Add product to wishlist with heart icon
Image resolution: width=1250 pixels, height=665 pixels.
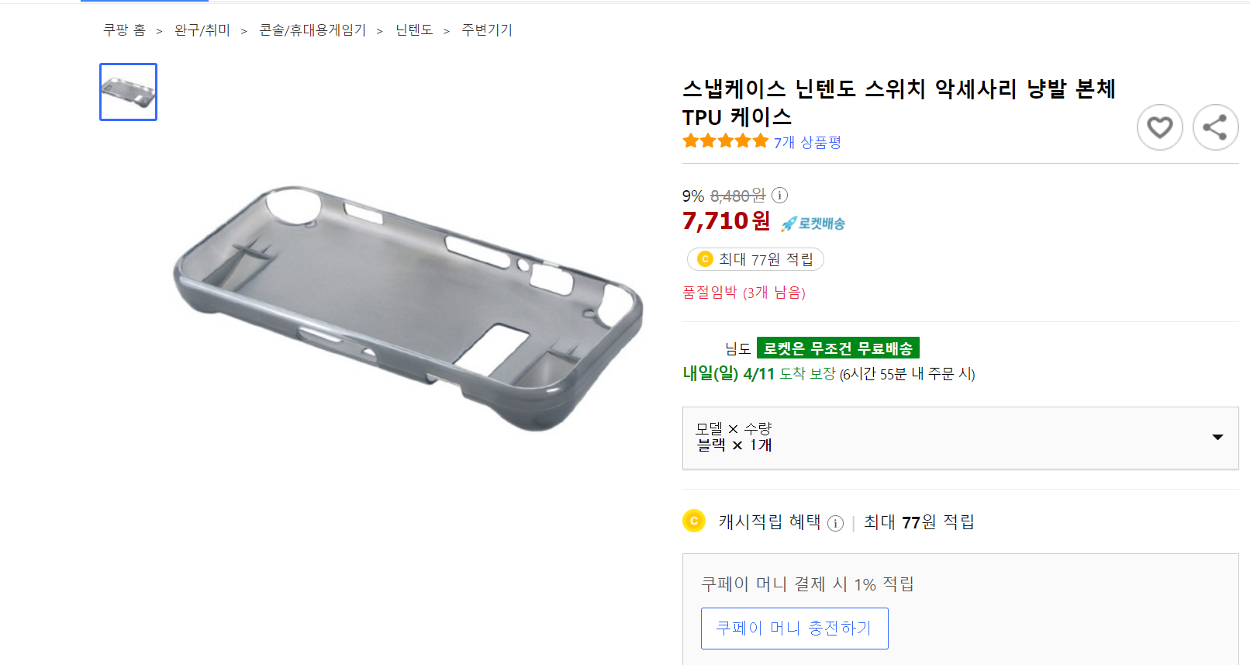(1159, 127)
